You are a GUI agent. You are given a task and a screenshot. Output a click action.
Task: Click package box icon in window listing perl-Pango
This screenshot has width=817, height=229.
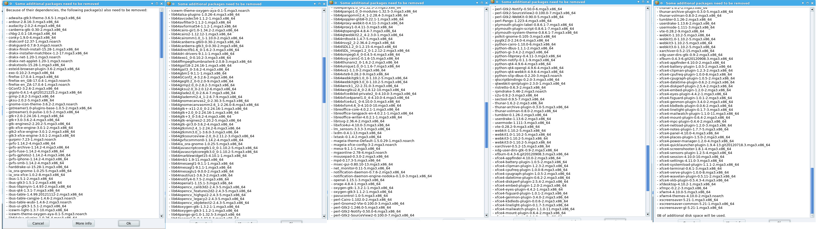pyautogui.click(x=493, y=2)
